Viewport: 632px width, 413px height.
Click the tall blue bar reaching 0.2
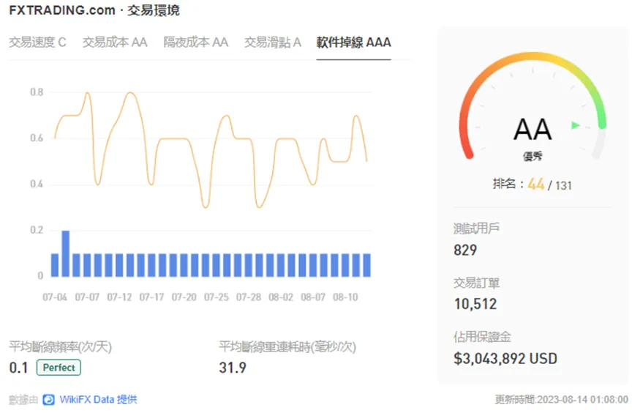click(x=66, y=253)
